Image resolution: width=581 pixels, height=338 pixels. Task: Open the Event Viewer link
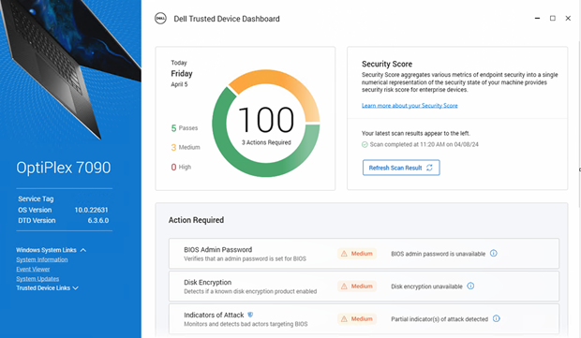click(x=33, y=269)
